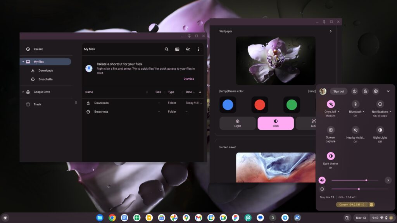Dismiss the shortcut suggestion banner
Screen dimensions: 397x223
tap(188, 79)
